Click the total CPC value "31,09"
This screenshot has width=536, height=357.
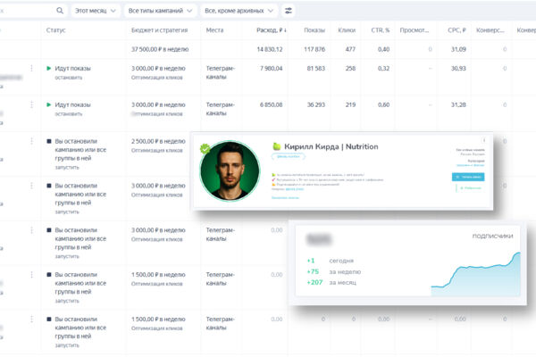(x=458, y=49)
